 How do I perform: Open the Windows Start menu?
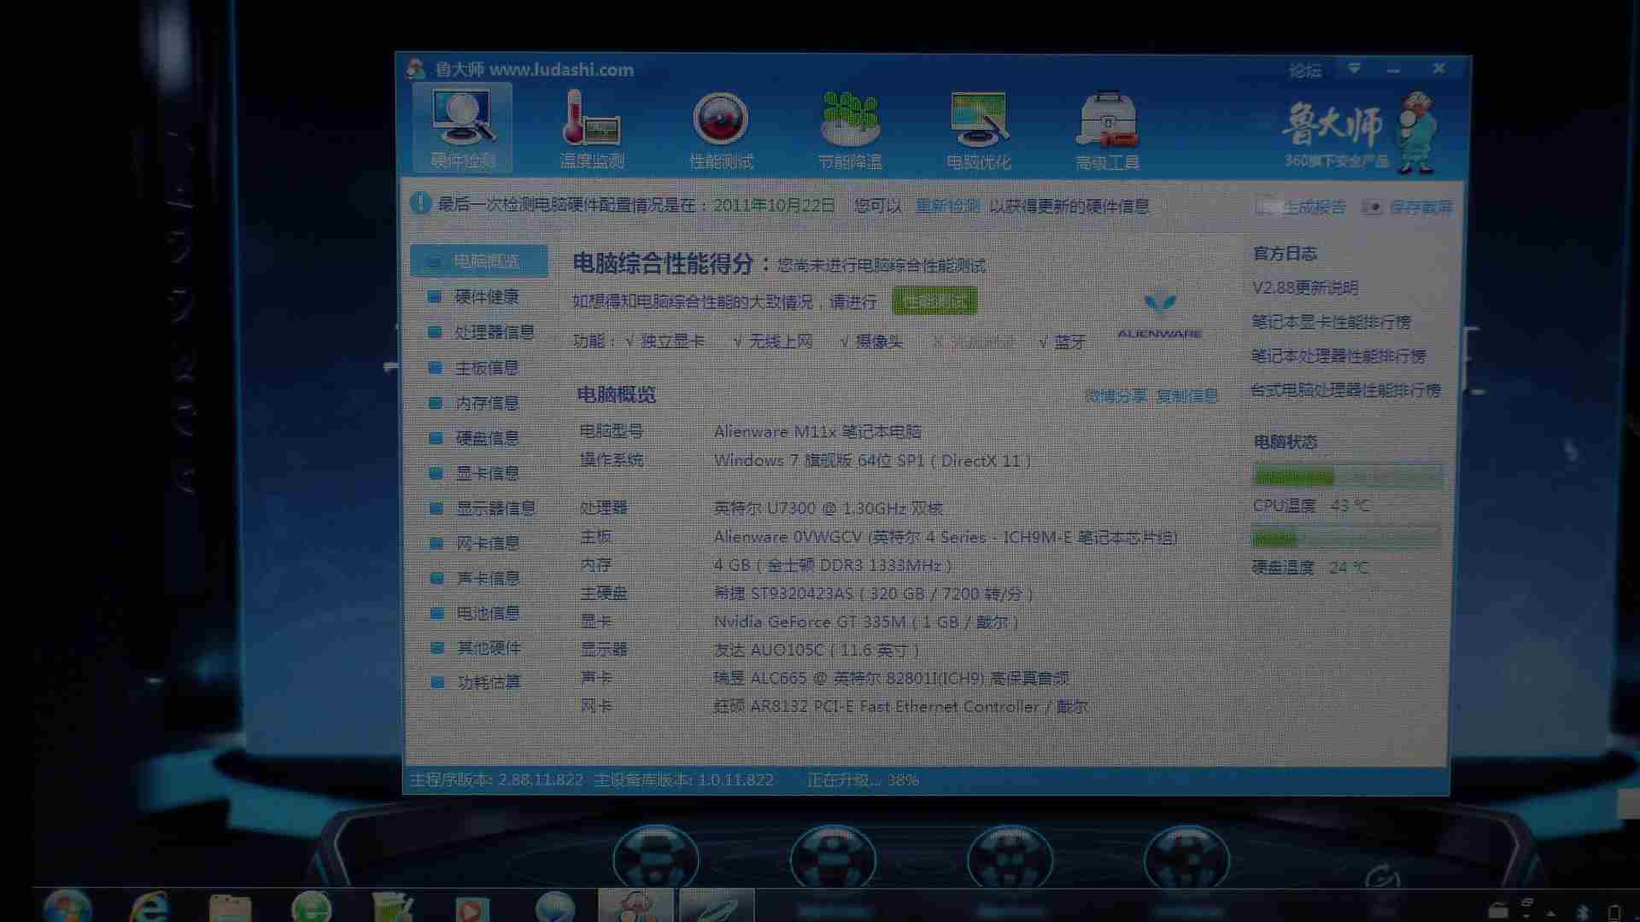pyautogui.click(x=67, y=907)
